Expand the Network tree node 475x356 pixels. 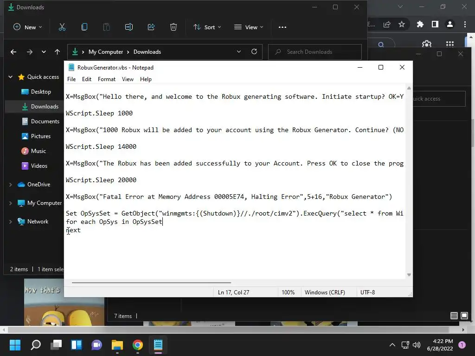pyautogui.click(x=10, y=222)
